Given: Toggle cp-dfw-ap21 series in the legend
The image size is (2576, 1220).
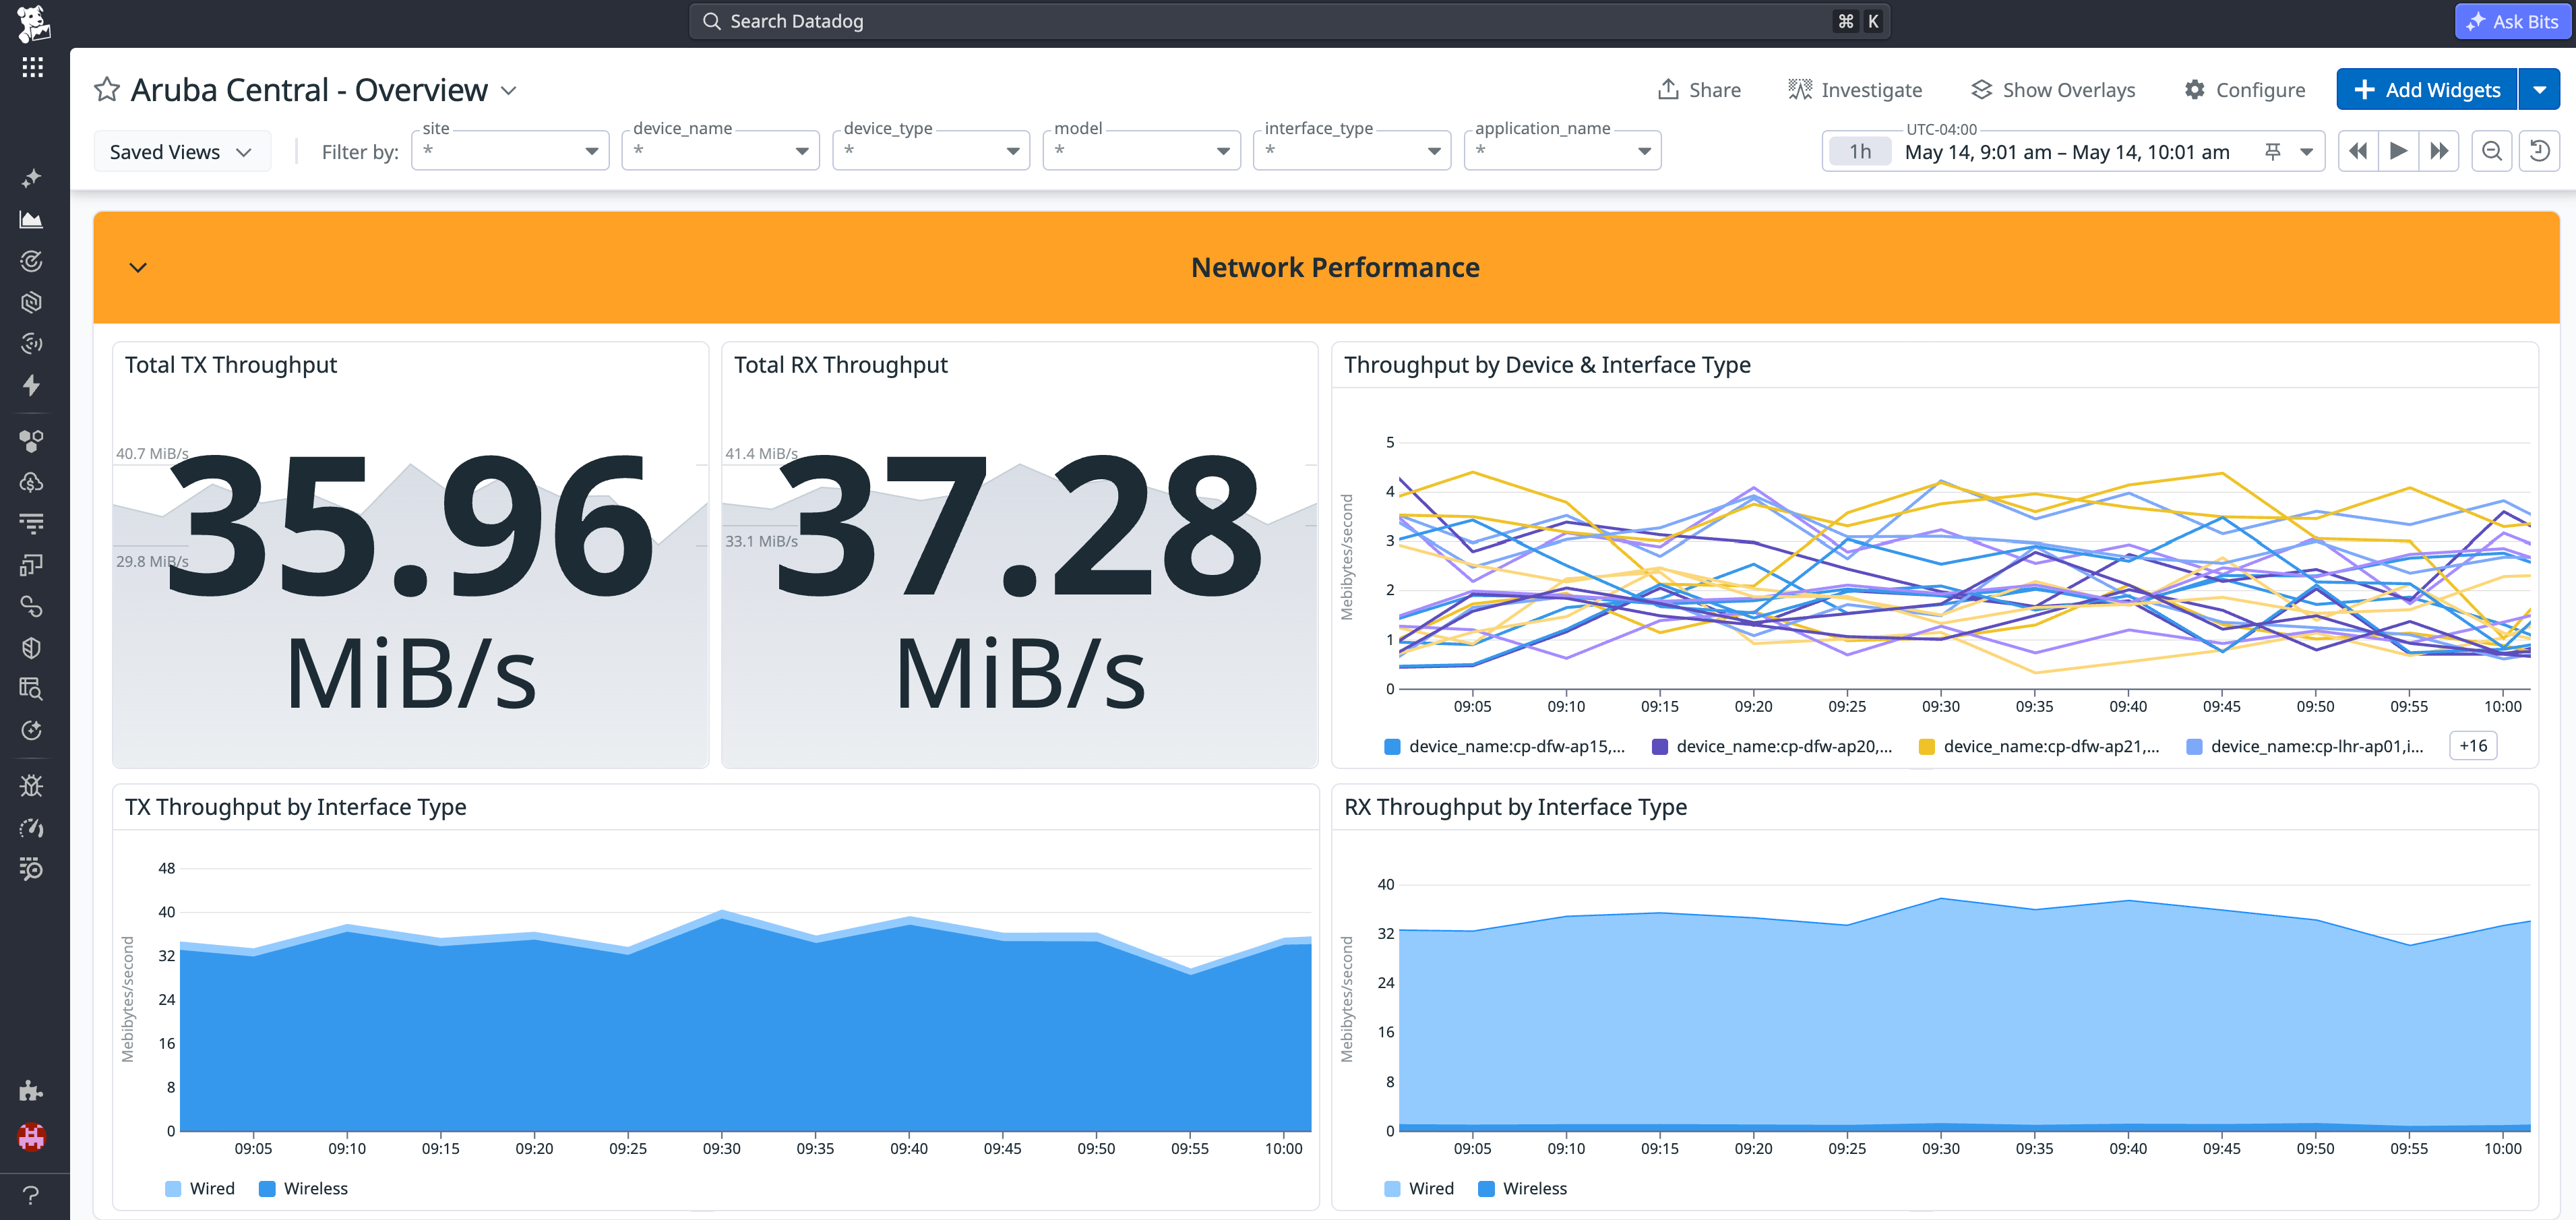Looking at the screenshot, I should [x=2039, y=746].
